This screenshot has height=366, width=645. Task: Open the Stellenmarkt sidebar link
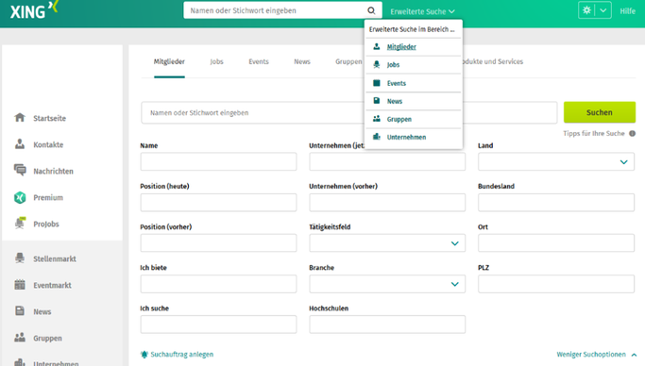[54, 258]
